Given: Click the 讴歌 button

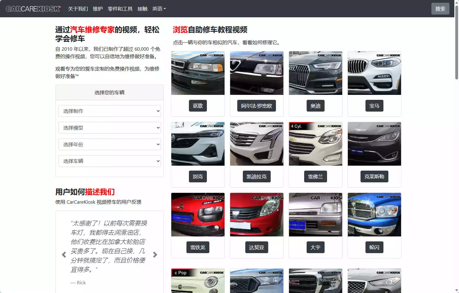Looking at the screenshot, I should (x=198, y=106).
